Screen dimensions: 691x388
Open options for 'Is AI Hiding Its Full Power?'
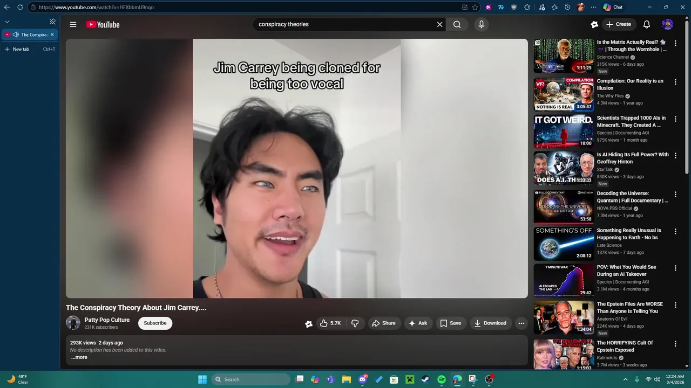pyautogui.click(x=675, y=155)
